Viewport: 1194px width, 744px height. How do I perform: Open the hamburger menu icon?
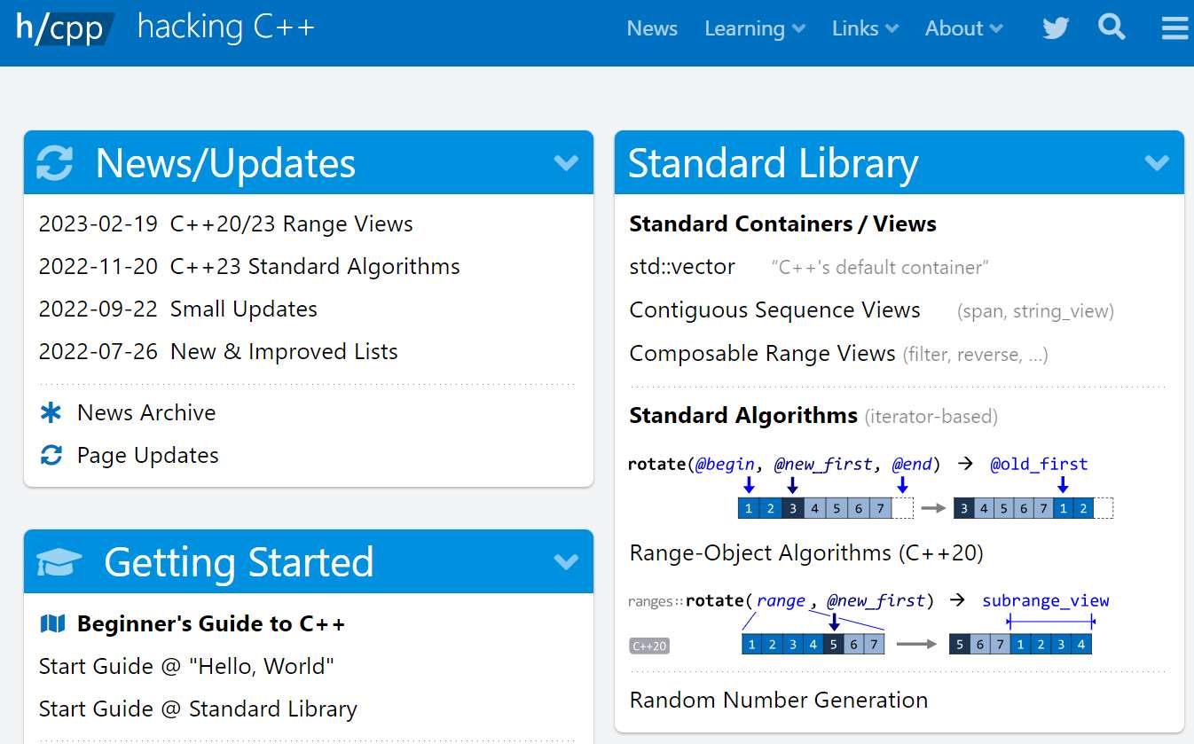click(x=1174, y=28)
